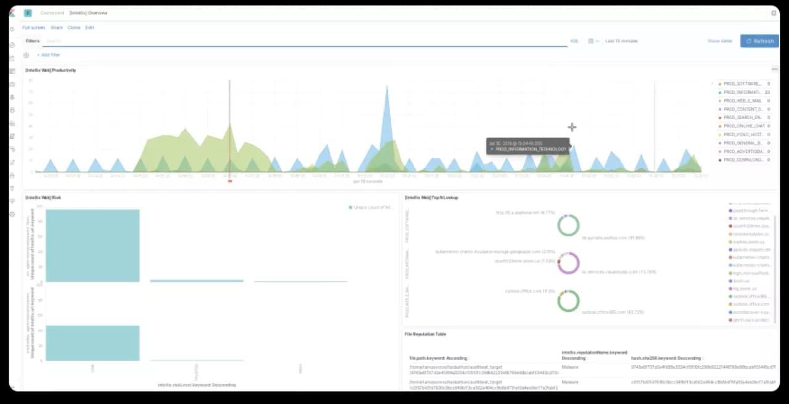Click the Add filter link
The image size is (789, 404).
(x=49, y=55)
